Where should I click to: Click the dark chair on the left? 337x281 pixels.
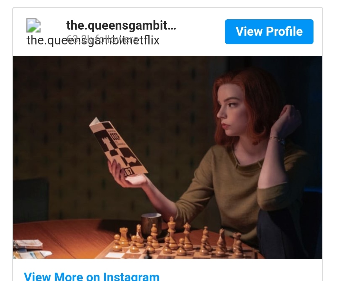[x=31, y=200]
